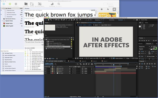
Task: Select the Eraser tool in After Effects
Action: click(x=74, y=20)
